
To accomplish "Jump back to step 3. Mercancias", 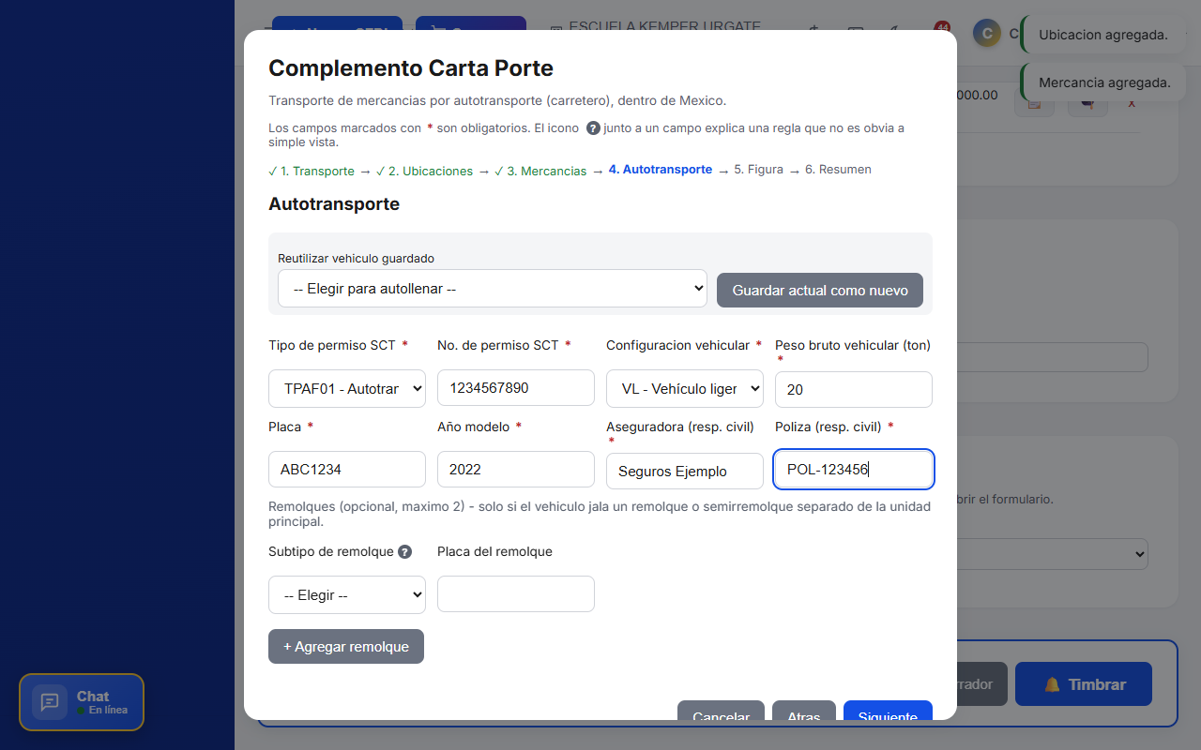I will tap(540, 172).
